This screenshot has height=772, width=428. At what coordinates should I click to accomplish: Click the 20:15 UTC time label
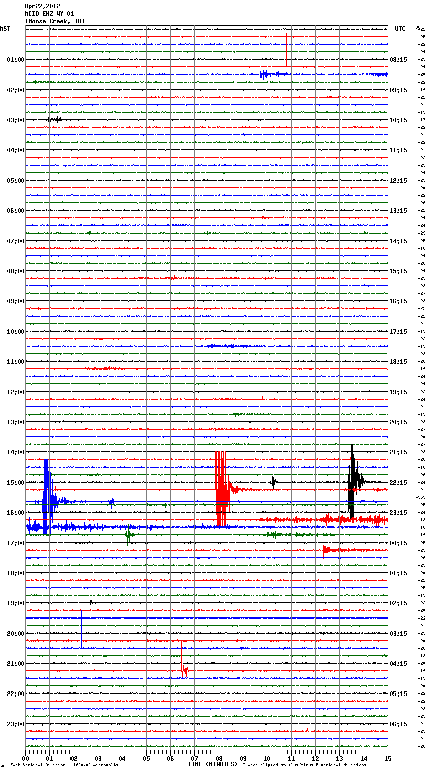(x=398, y=422)
